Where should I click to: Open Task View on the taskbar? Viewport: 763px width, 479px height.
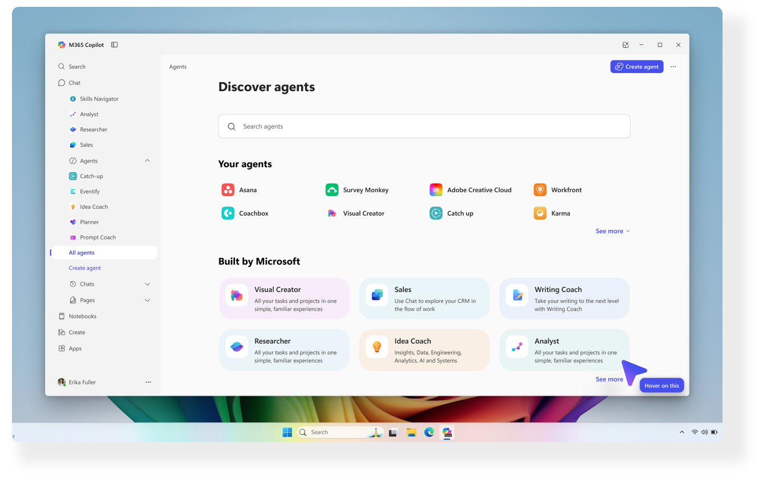(393, 433)
